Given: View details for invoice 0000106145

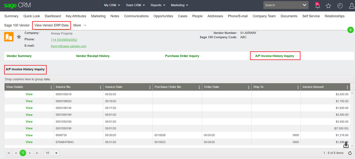Looking at the screenshot, I should coord(29,108).
